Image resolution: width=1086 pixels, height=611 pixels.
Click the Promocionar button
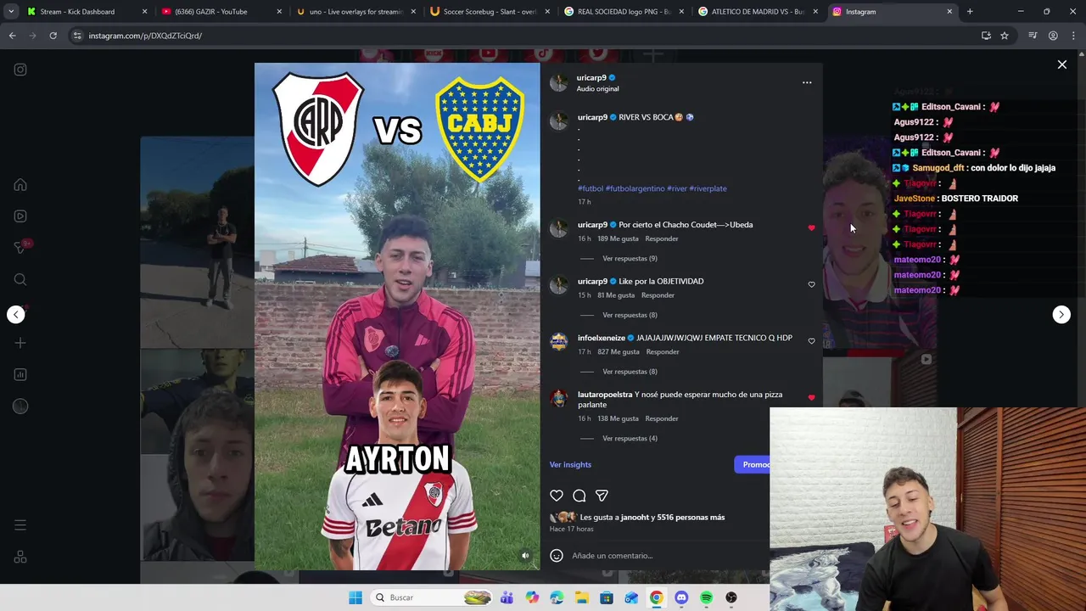752,465
